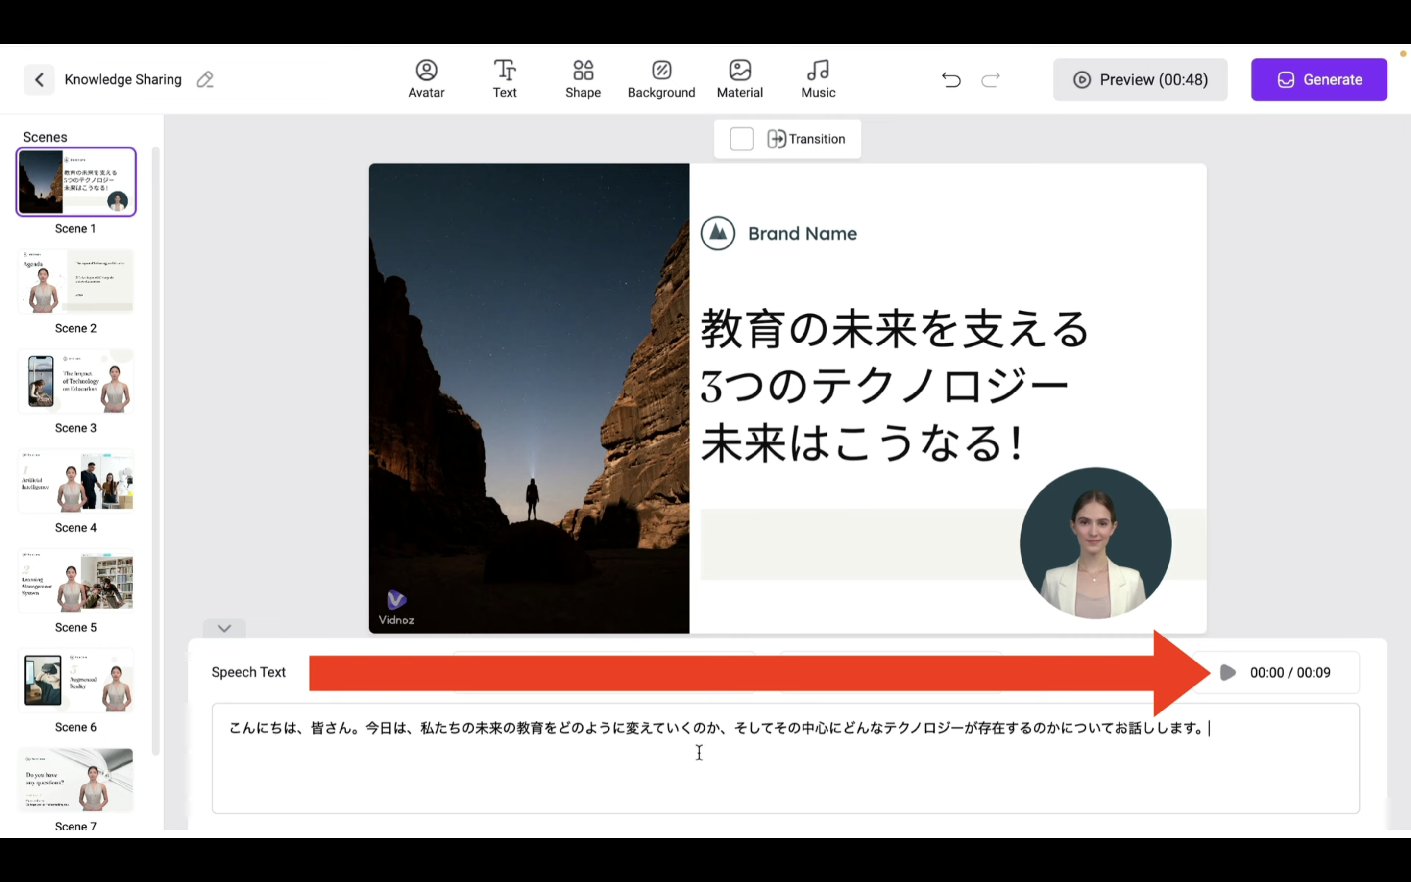Select the 'Brand Name' text on canvas
This screenshot has height=882, width=1411.
(x=803, y=234)
